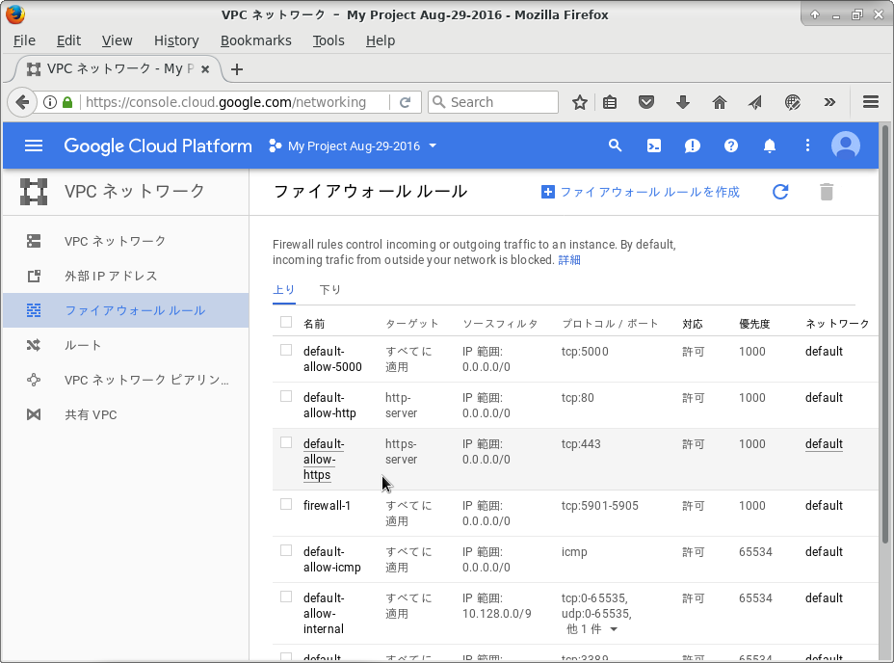Click the delete trash icon
894x663 pixels.
click(x=827, y=192)
